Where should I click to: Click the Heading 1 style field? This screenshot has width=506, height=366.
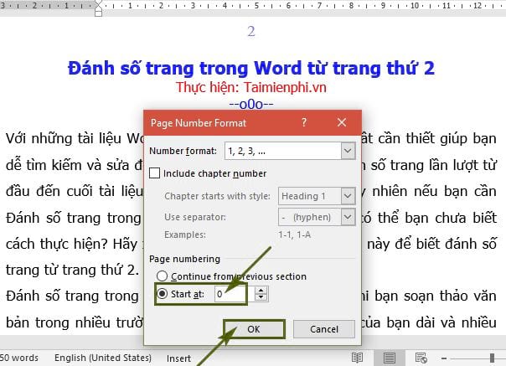coord(309,196)
